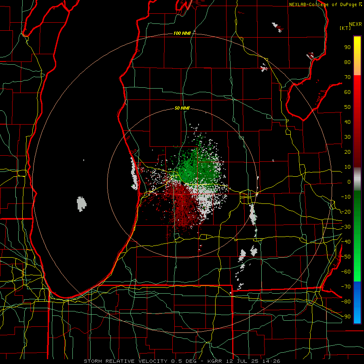
Task: Click the 40 value on the velocity scale
Action: click(347, 122)
